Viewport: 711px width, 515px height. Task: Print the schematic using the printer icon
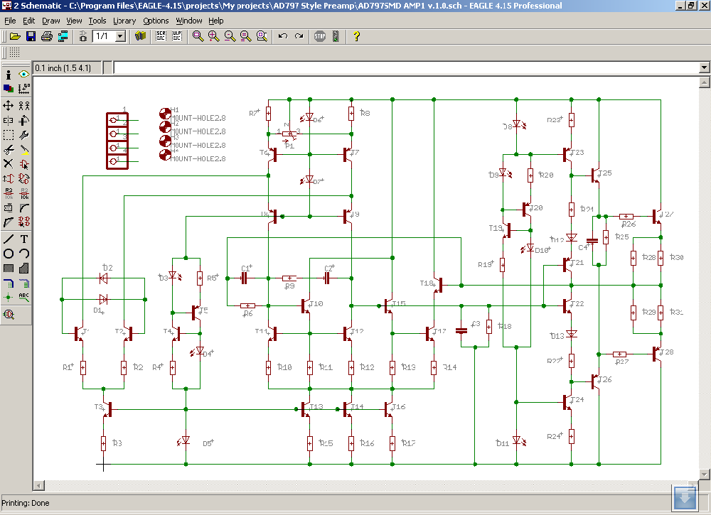[47, 36]
